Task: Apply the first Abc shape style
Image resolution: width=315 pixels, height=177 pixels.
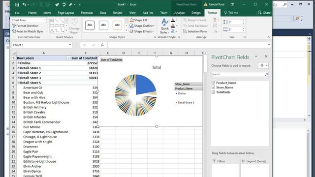Action: pyautogui.click(x=90, y=25)
